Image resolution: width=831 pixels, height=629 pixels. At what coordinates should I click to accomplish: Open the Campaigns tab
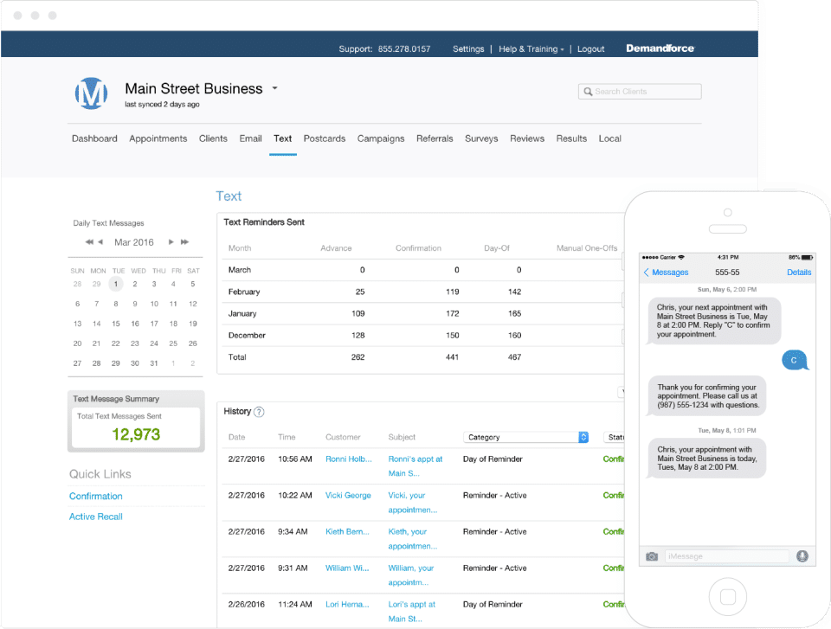click(x=381, y=138)
